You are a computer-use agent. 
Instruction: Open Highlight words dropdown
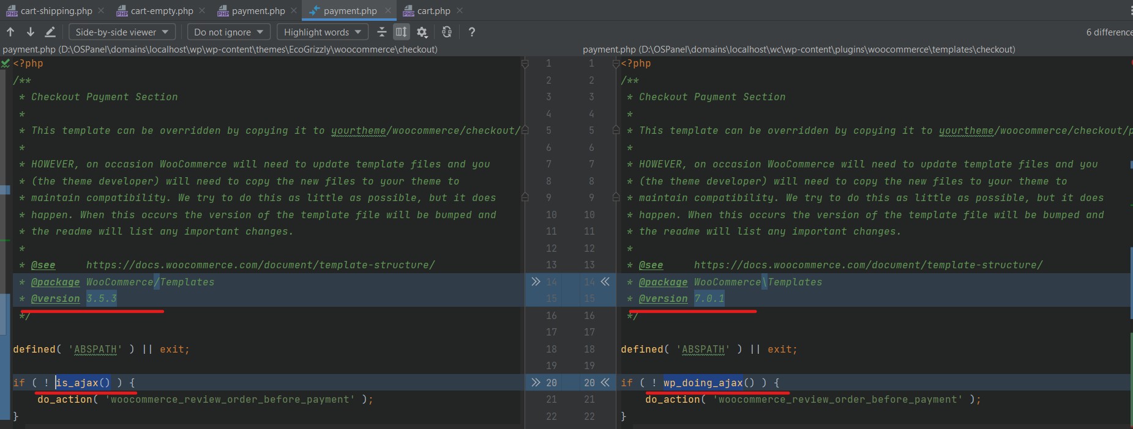323,32
